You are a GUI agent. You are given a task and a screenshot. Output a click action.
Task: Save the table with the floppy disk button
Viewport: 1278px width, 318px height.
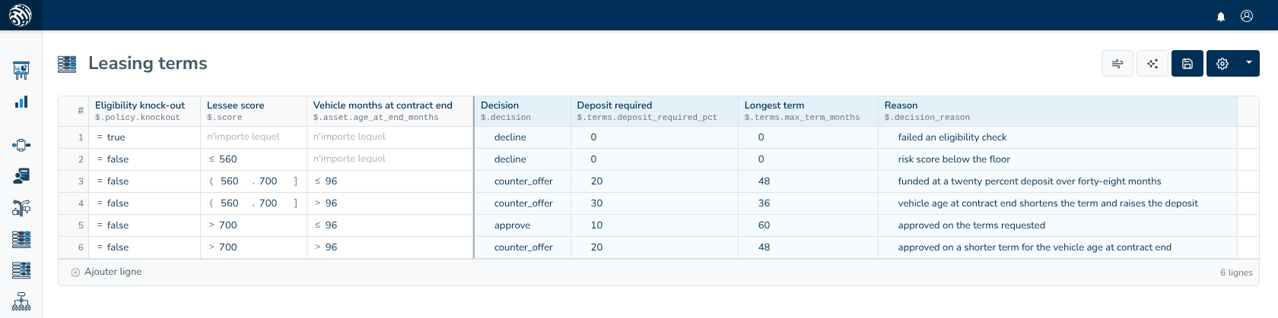[x=1187, y=64]
